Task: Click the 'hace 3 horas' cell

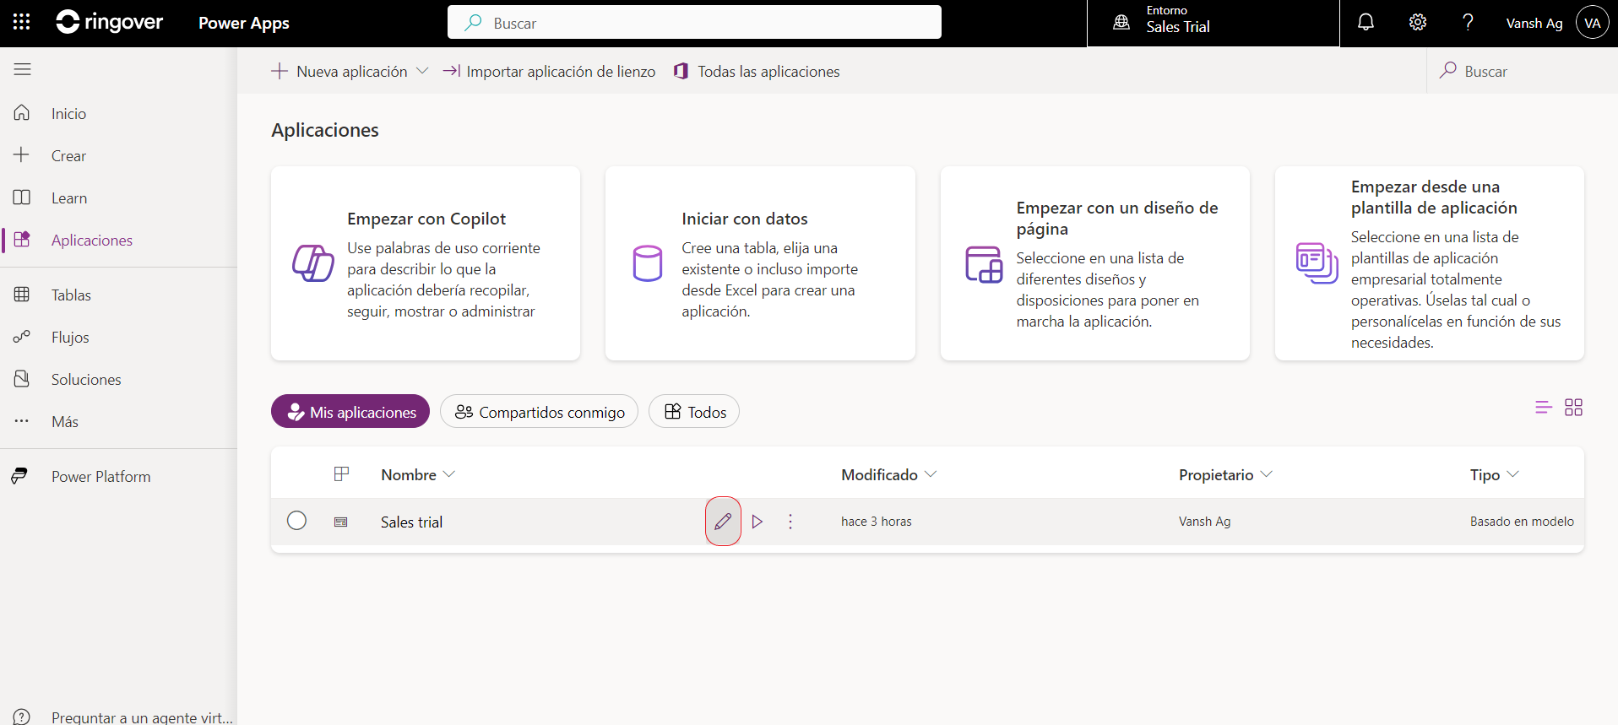Action: (877, 521)
